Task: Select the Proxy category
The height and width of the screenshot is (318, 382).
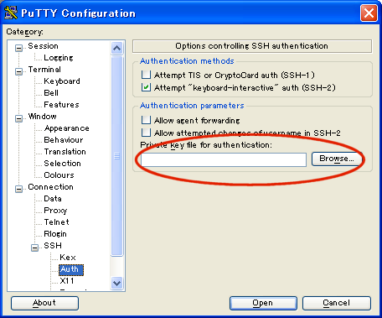Action: coord(55,211)
